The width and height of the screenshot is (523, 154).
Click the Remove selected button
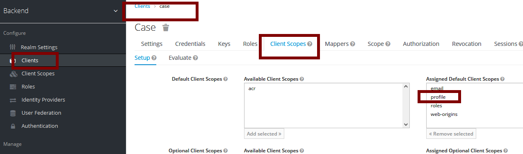[x=451, y=134]
